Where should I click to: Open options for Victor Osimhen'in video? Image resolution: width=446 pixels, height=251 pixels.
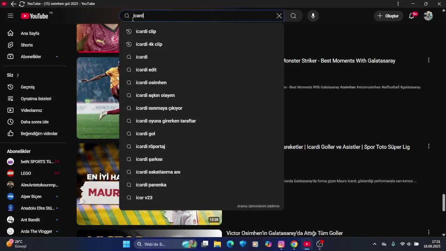[429, 233]
